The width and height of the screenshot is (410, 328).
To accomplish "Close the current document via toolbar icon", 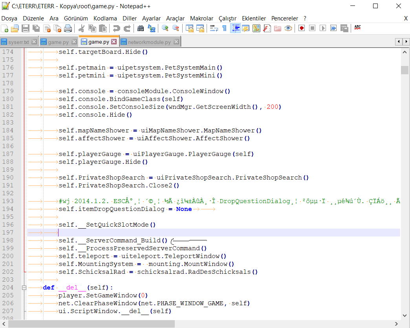I will tap(47, 28).
